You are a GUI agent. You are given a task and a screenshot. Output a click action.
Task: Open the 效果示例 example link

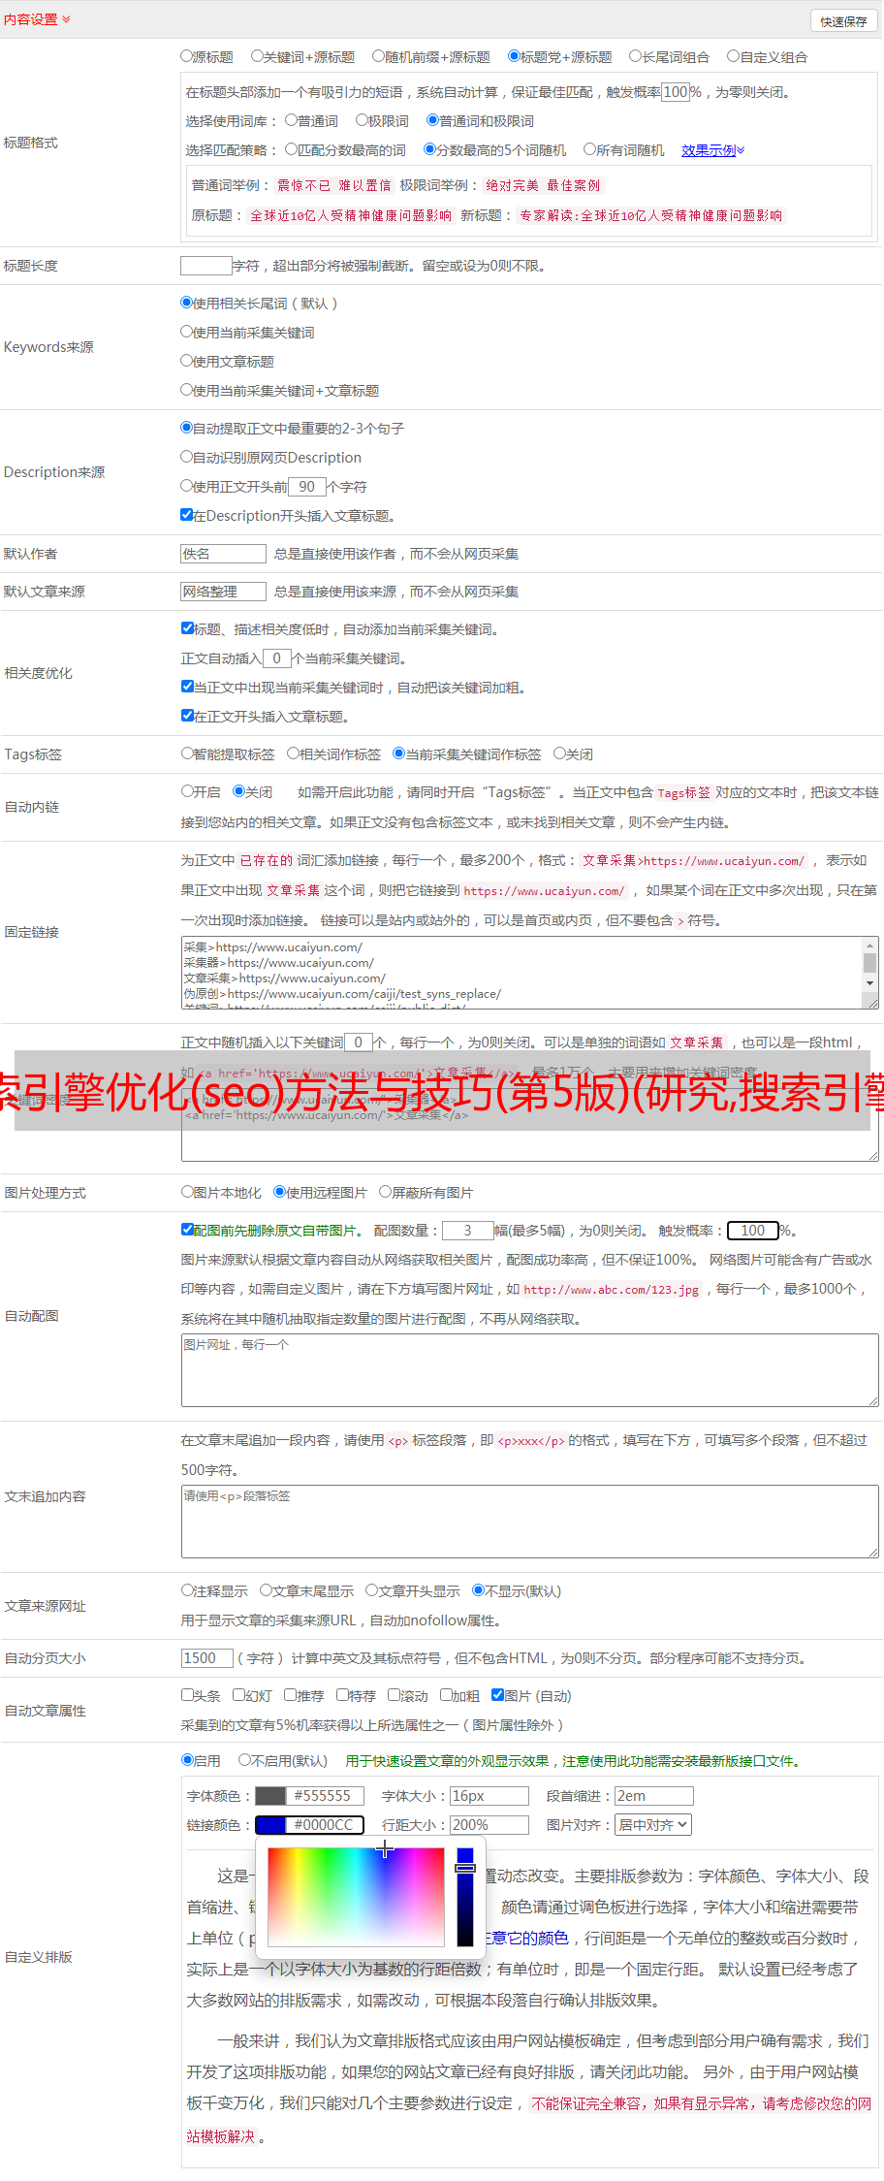click(x=712, y=150)
